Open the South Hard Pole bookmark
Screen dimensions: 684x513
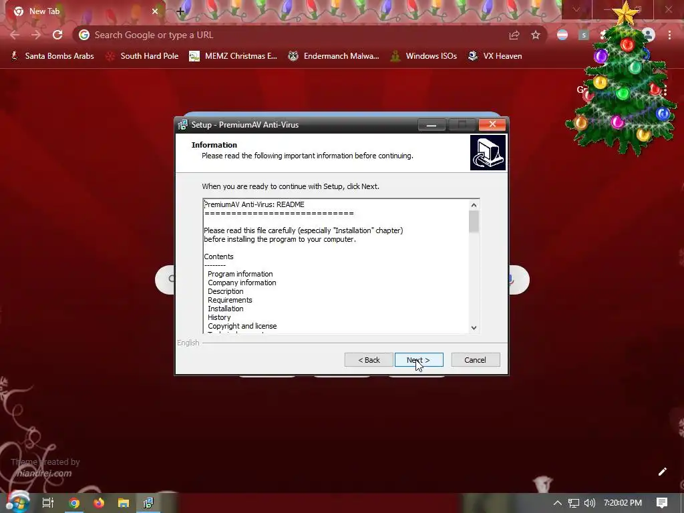point(142,56)
